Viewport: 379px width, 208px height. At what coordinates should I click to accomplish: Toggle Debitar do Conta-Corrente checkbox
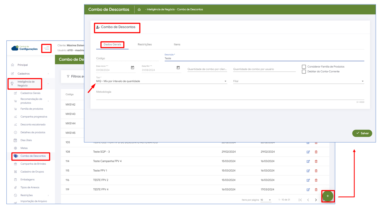[304, 71]
